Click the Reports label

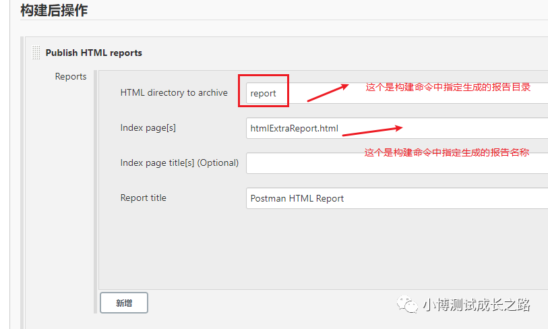tap(71, 77)
